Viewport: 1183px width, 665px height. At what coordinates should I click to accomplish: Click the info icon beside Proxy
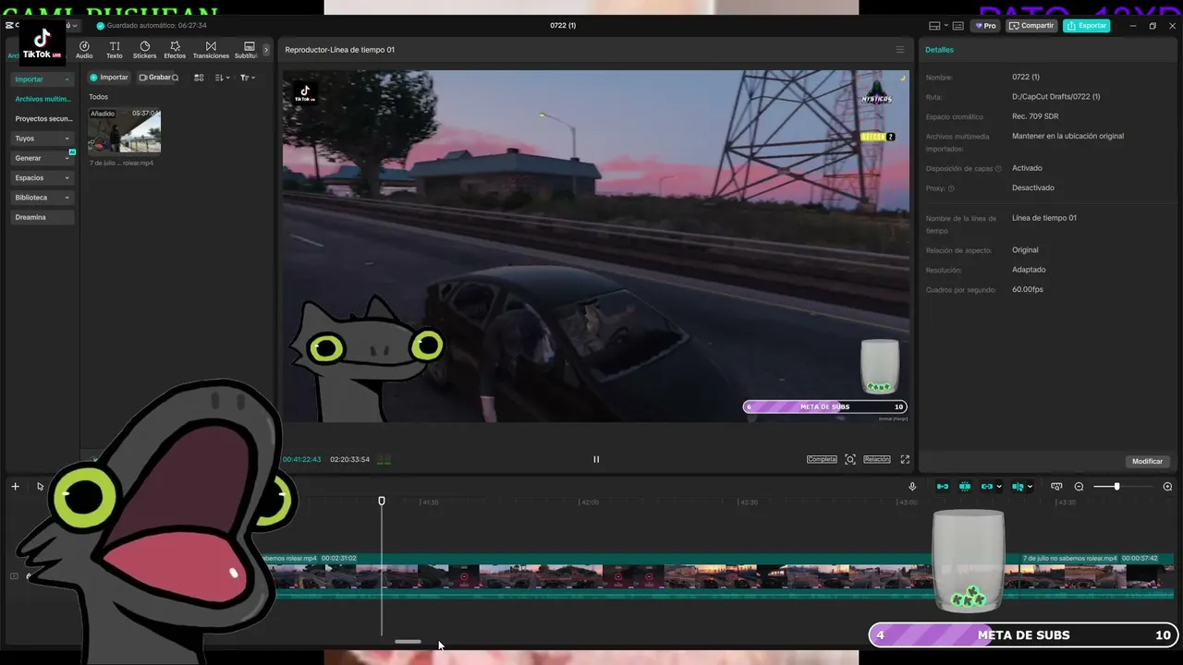click(951, 188)
